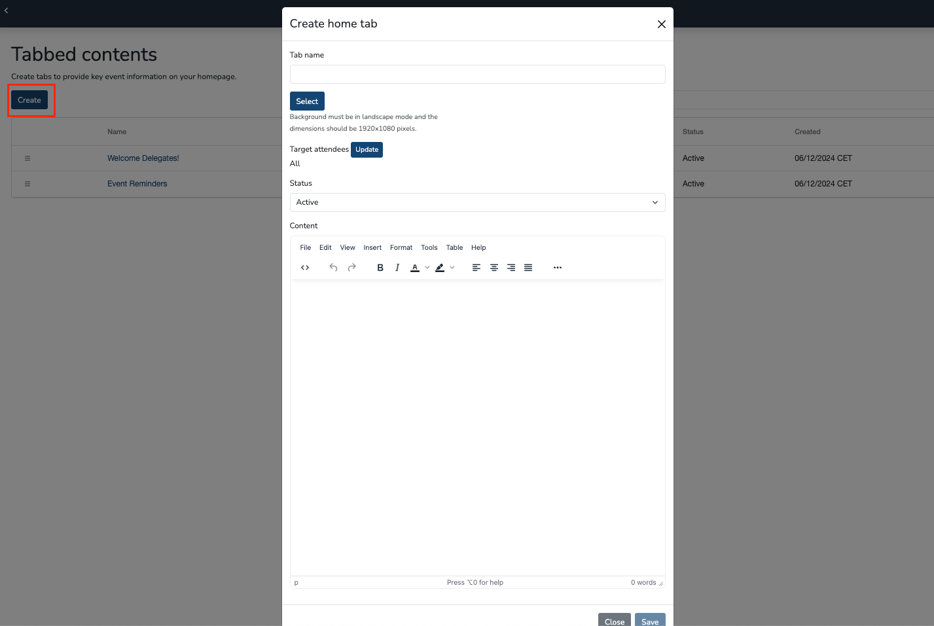Apply the text color swatch button
The height and width of the screenshot is (626, 934).
[415, 268]
